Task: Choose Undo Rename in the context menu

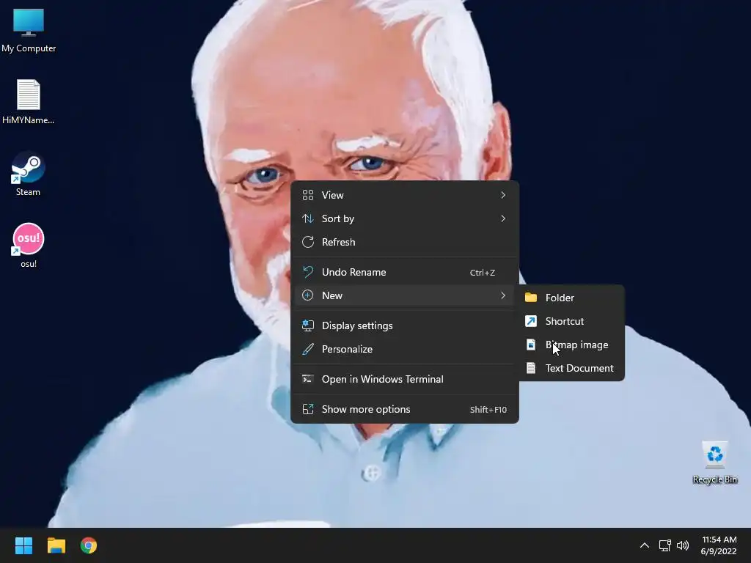Action: tap(405, 272)
